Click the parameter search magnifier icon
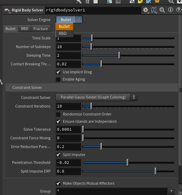Viewport: 182px width, 195px height. (x=162, y=10)
